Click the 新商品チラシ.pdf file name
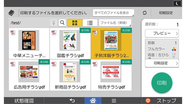Screen dimensions: 186x104 click(70, 87)
